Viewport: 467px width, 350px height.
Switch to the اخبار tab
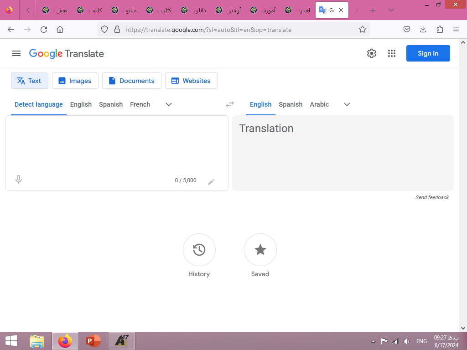tap(297, 10)
